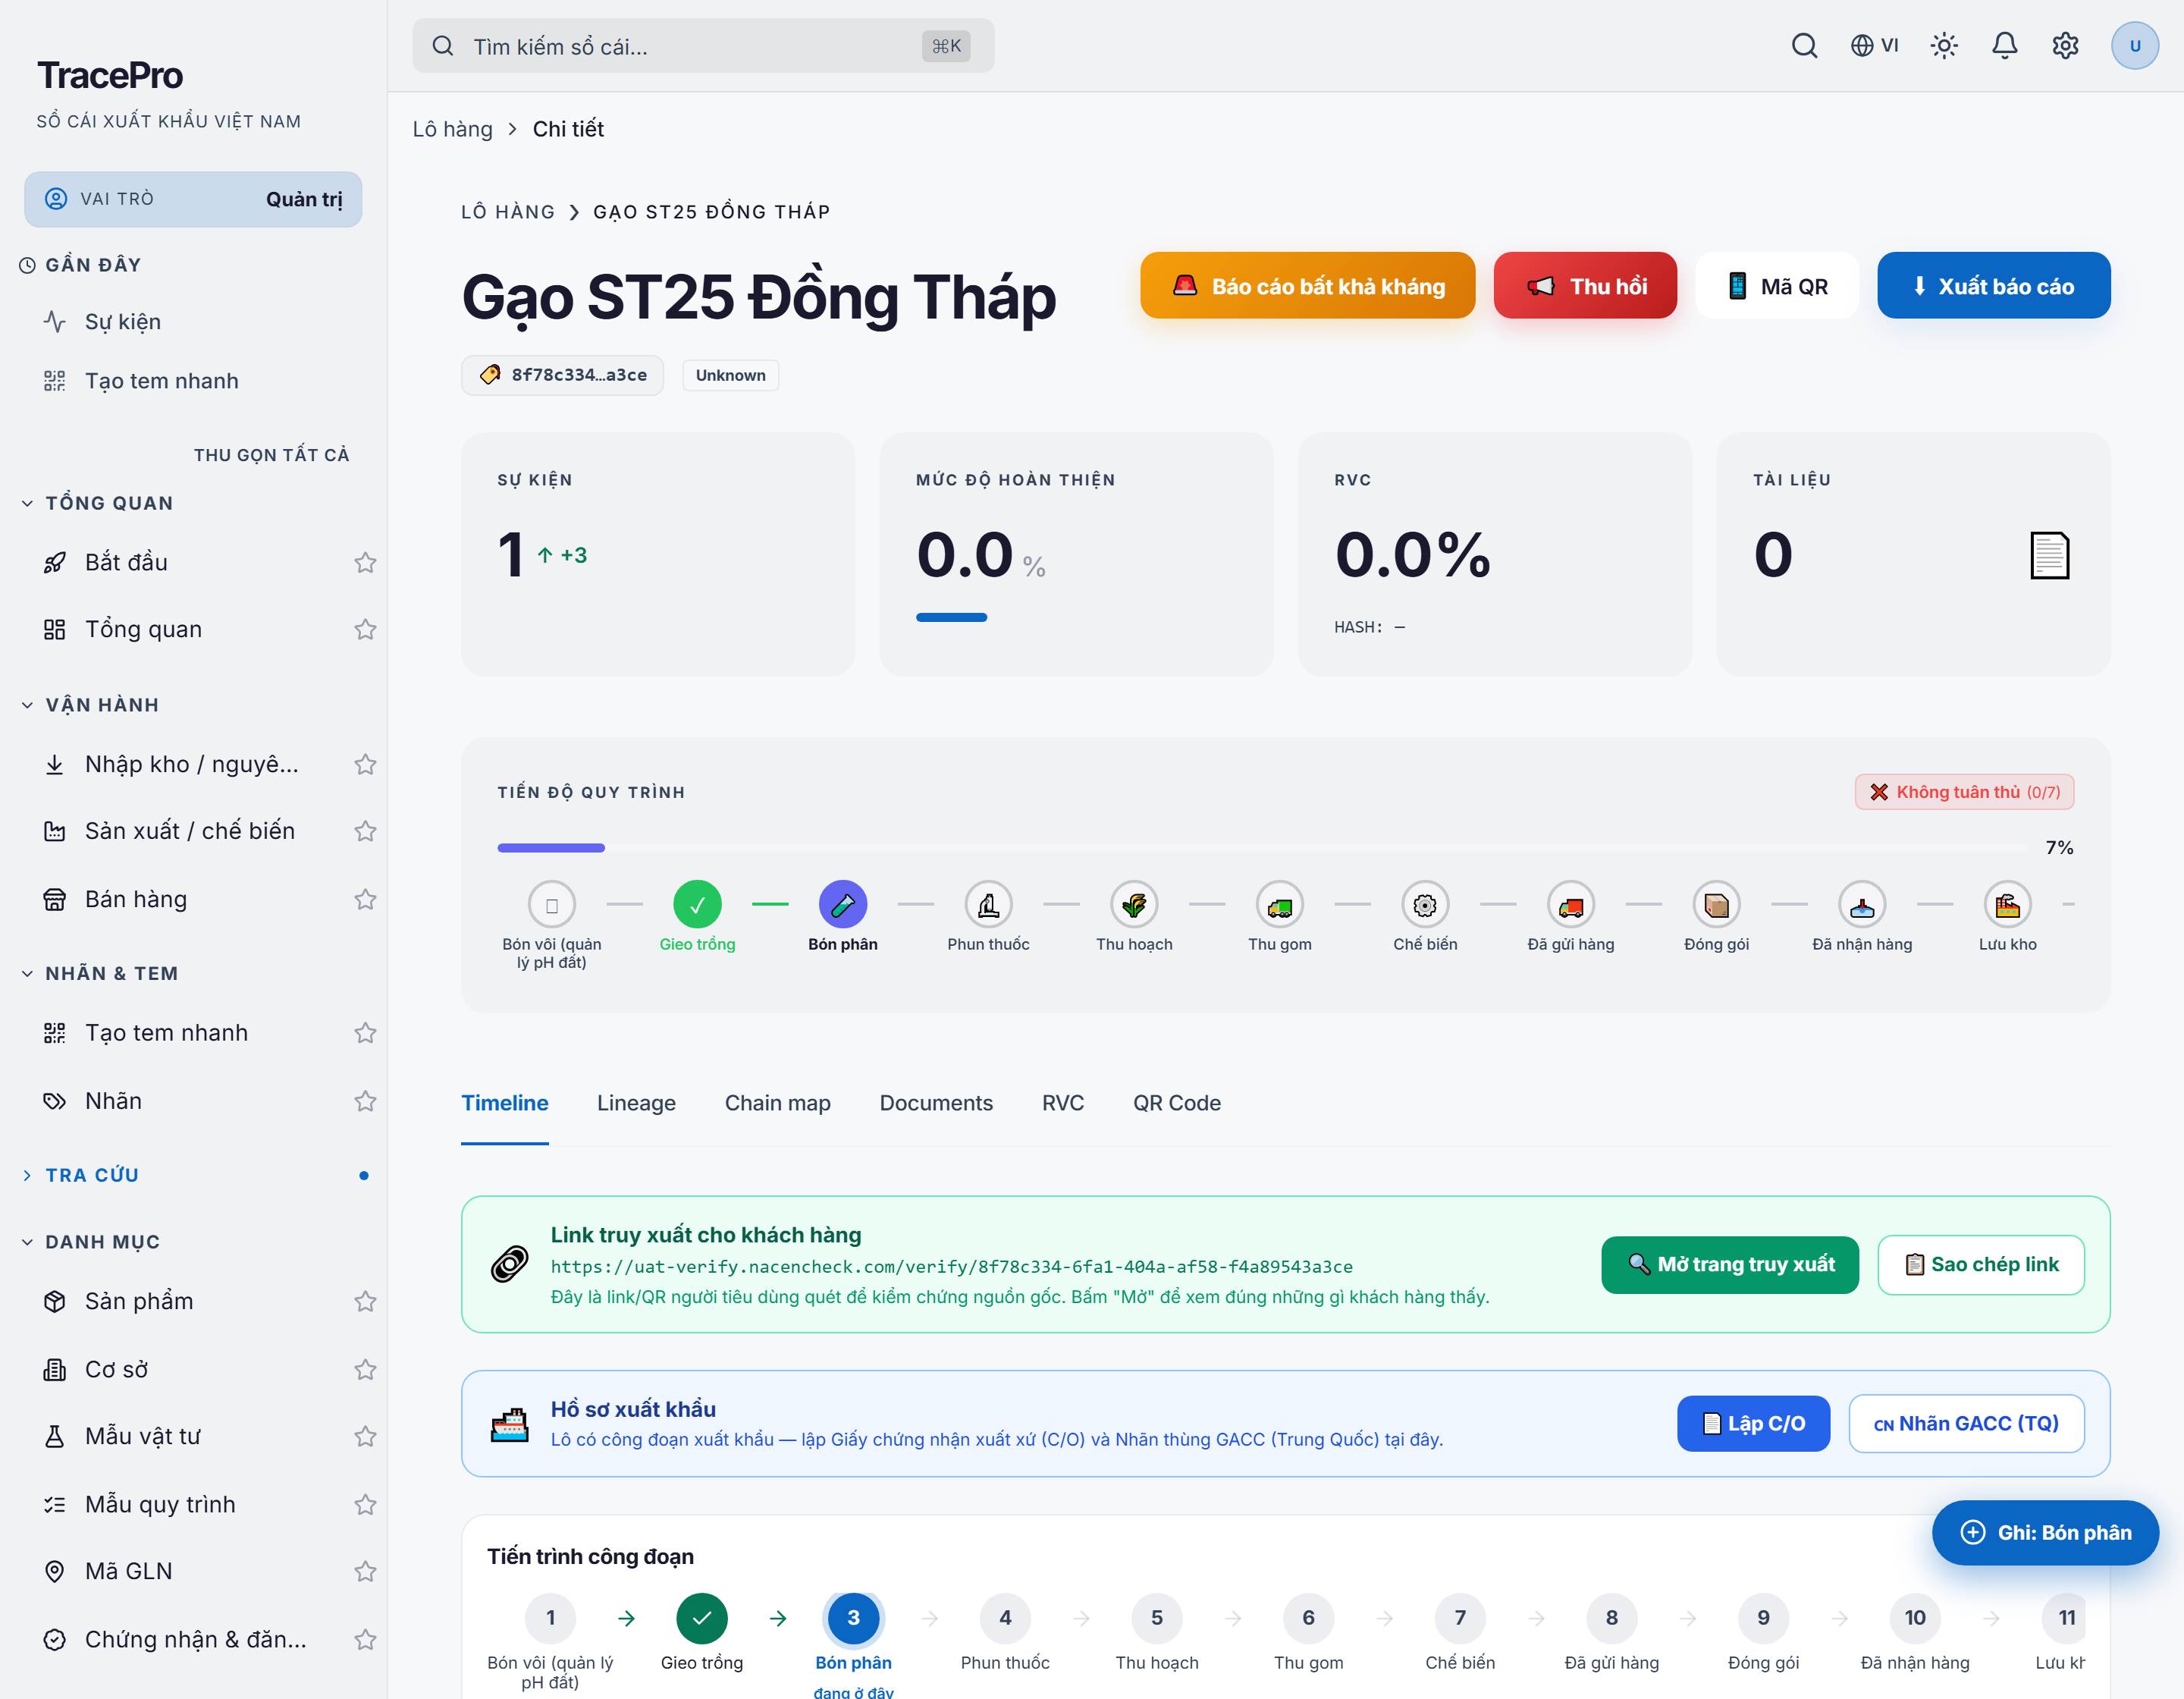The image size is (2184, 1699).
Task: Switch to the Lineage tab
Action: tap(636, 1103)
